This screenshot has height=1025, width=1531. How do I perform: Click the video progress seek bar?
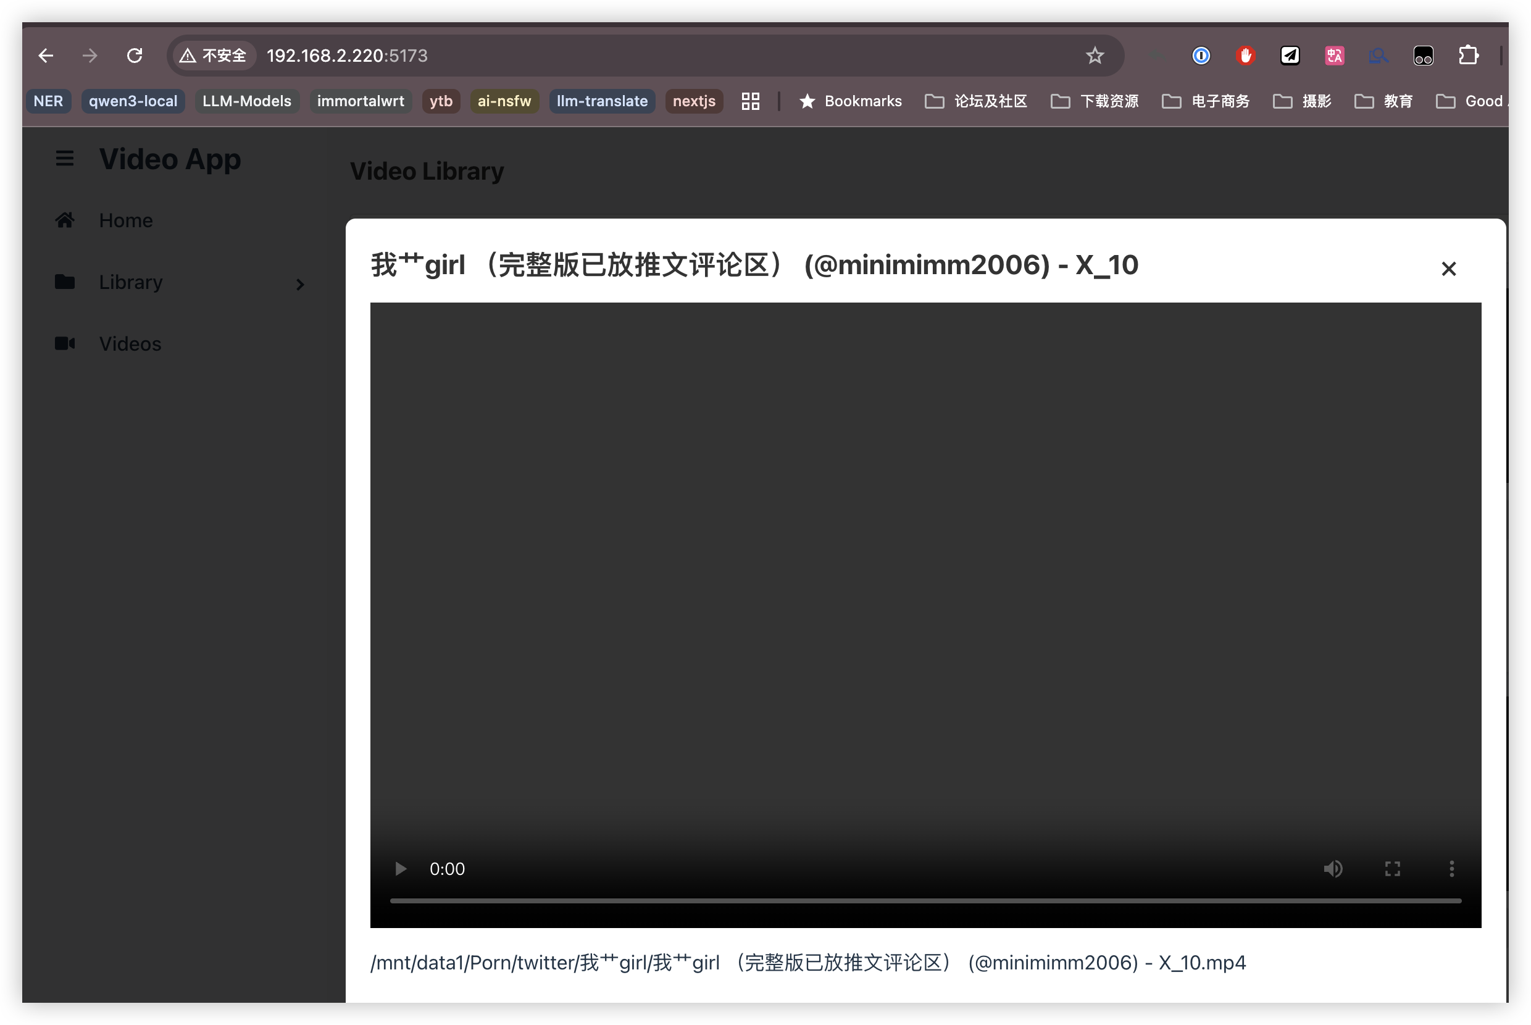(x=925, y=901)
